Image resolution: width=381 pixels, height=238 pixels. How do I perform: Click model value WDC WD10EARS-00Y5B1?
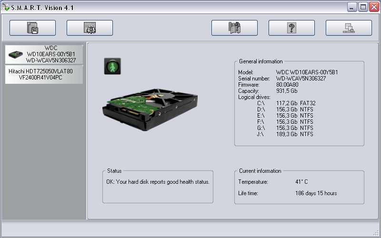click(x=307, y=72)
